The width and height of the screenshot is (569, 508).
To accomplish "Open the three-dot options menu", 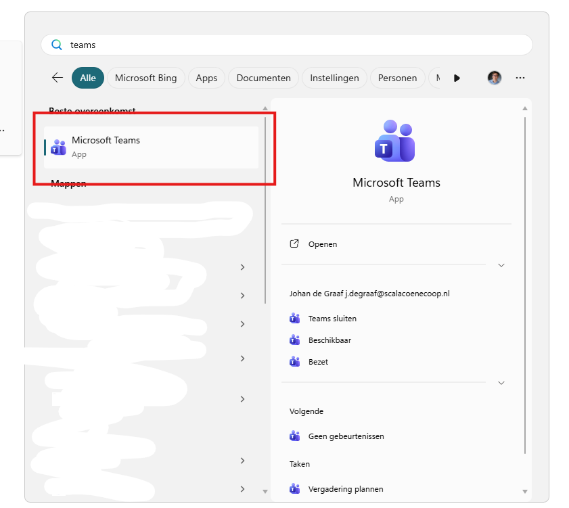I will point(520,78).
